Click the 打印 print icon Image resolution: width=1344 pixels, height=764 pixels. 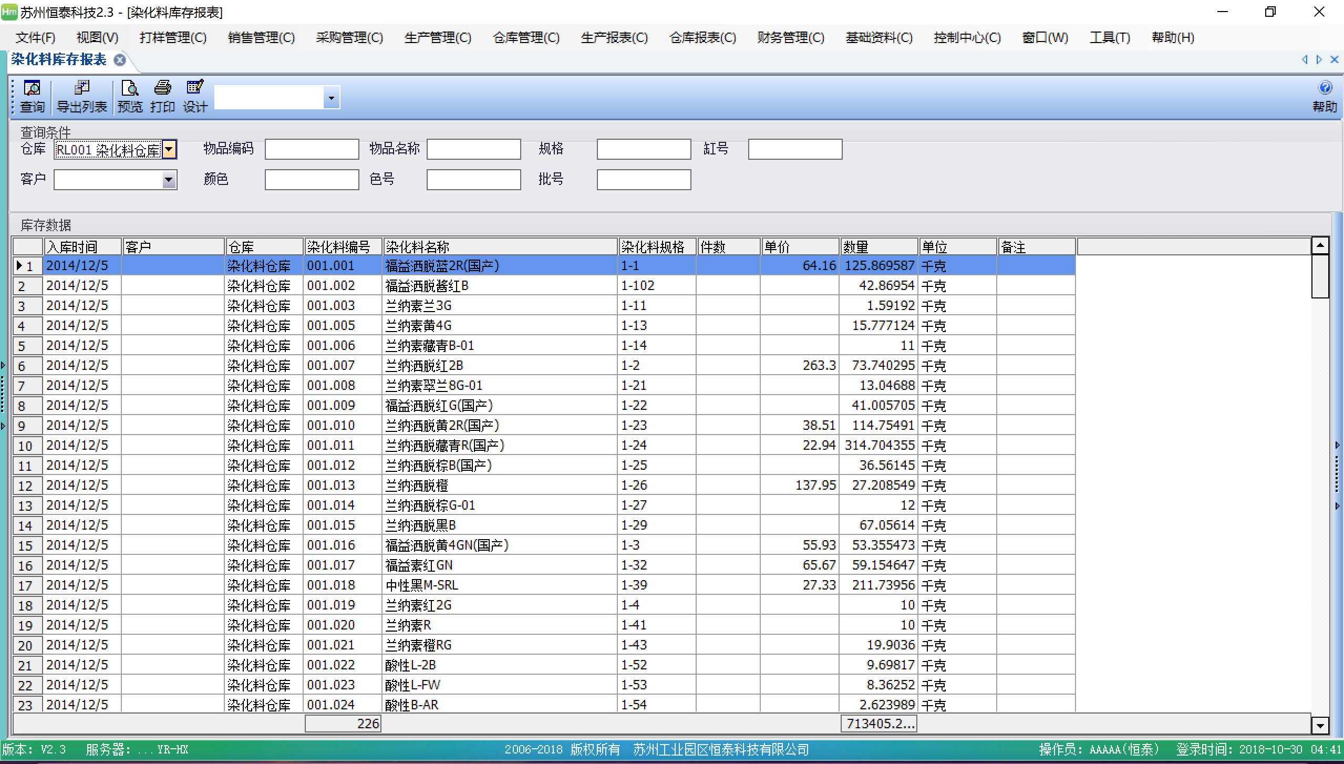[x=162, y=97]
